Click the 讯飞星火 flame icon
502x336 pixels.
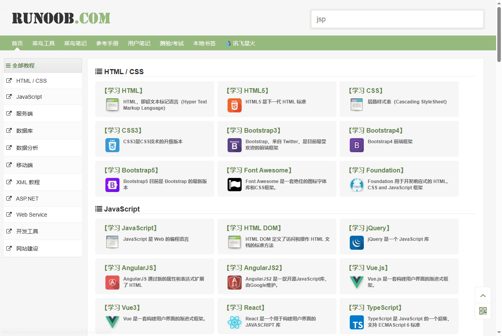(228, 43)
